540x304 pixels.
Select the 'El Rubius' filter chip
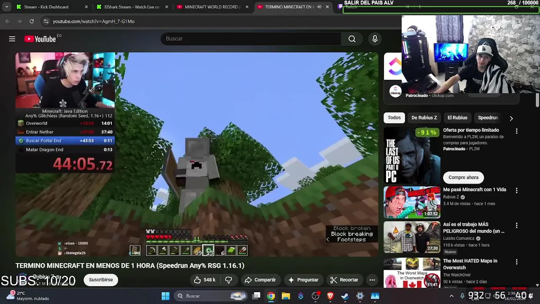(457, 118)
